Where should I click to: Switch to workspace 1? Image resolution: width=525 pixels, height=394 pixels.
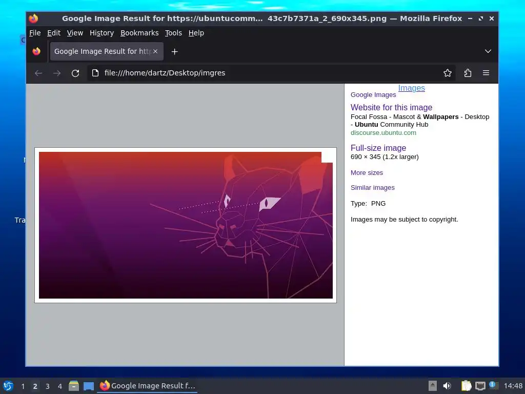(23, 386)
